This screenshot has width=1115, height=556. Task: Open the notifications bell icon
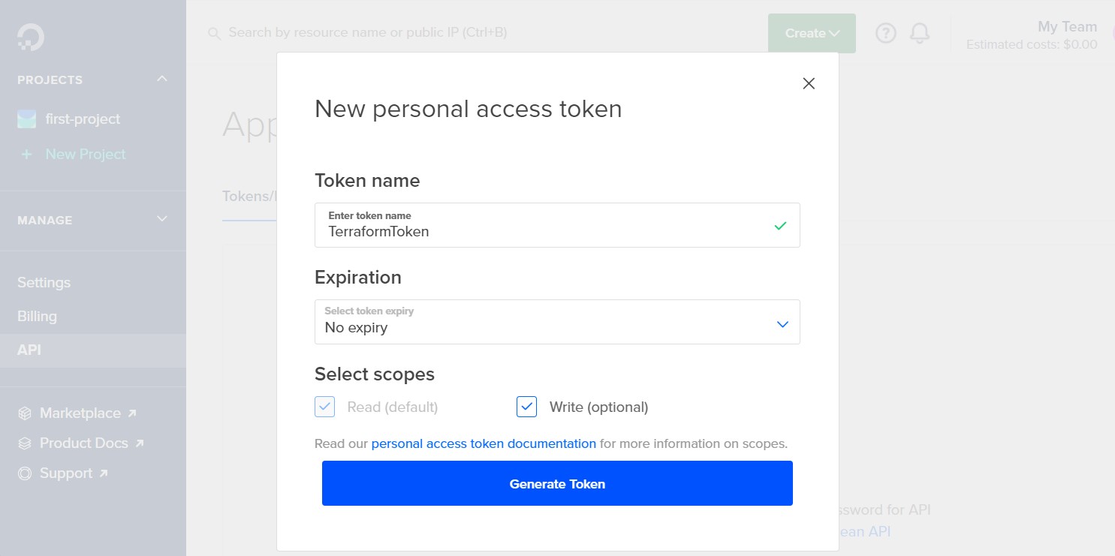click(920, 33)
